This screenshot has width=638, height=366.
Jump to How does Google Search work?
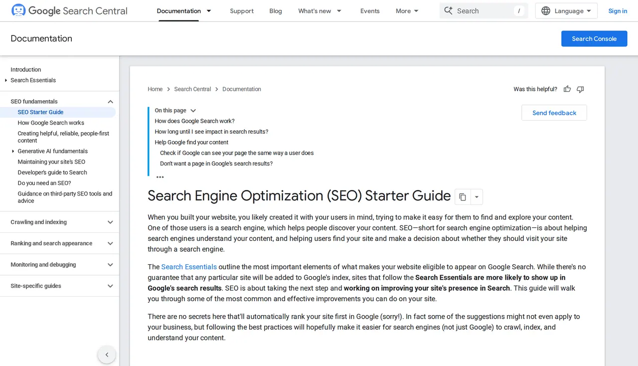[x=194, y=121]
